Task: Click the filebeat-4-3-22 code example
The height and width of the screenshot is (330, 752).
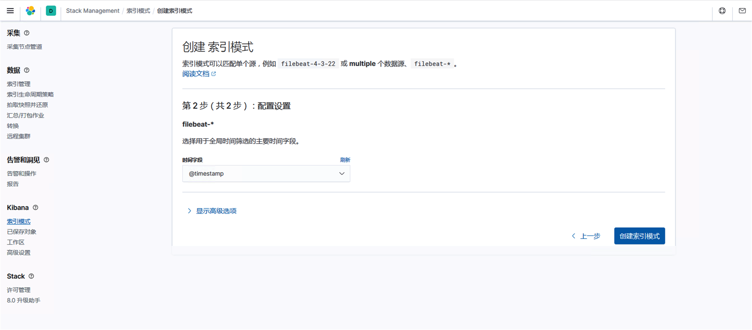Action: pos(308,64)
